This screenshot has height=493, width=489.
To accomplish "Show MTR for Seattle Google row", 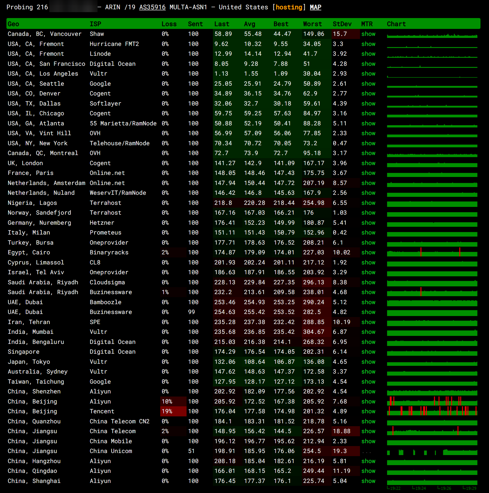I will pos(368,84).
